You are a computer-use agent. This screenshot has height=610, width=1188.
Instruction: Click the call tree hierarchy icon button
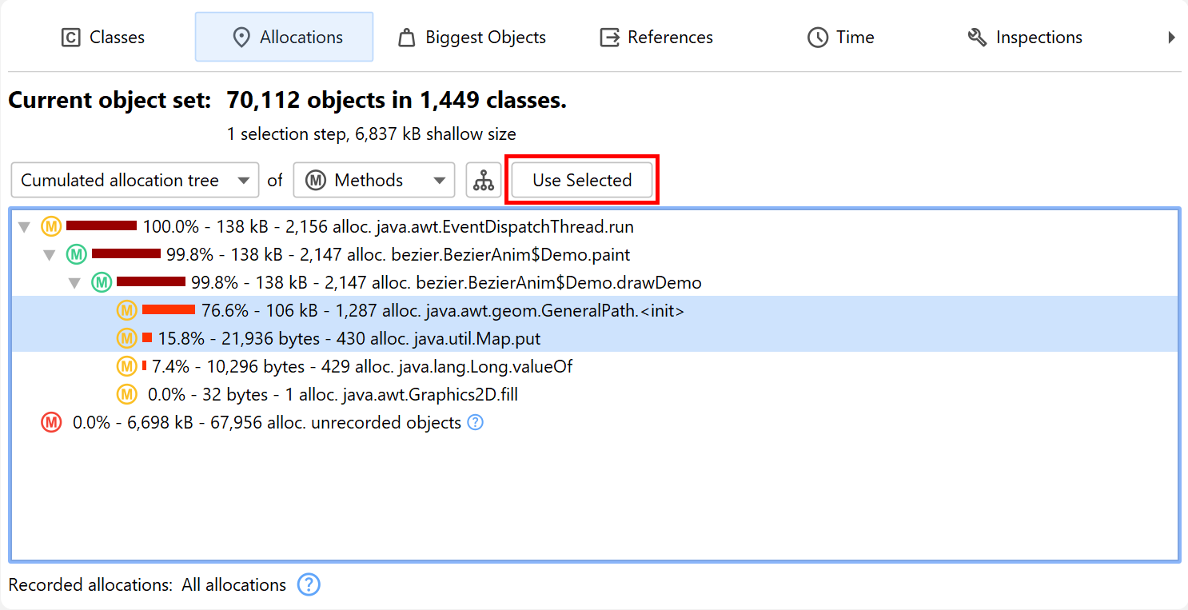click(x=484, y=181)
